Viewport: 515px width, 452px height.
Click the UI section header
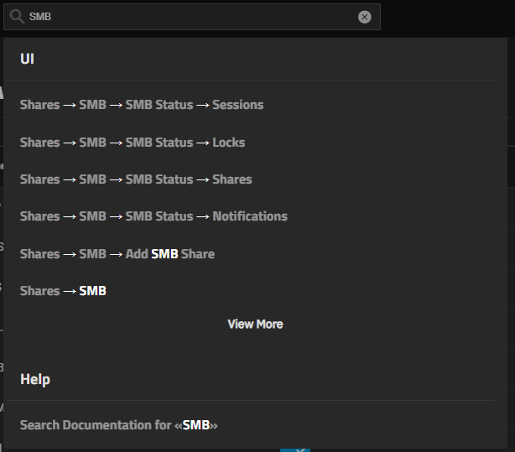pyautogui.click(x=28, y=59)
